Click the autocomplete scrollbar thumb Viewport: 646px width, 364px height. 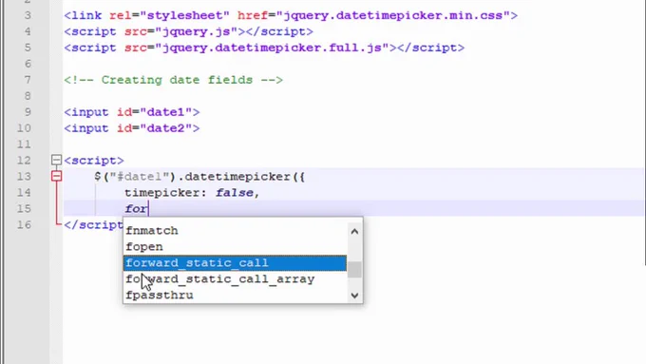click(x=354, y=270)
